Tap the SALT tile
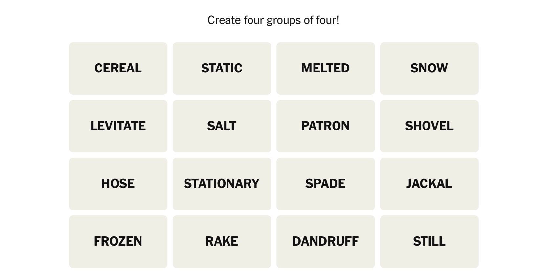This screenshot has width=543, height=280. 222,126
